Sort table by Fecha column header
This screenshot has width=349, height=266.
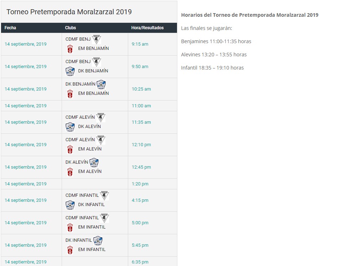coord(10,28)
